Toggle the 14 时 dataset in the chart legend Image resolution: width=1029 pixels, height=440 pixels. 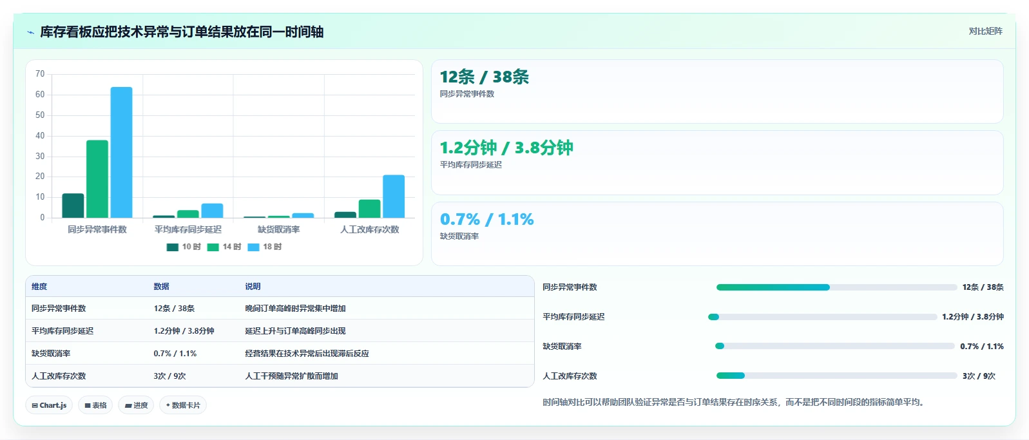click(224, 247)
